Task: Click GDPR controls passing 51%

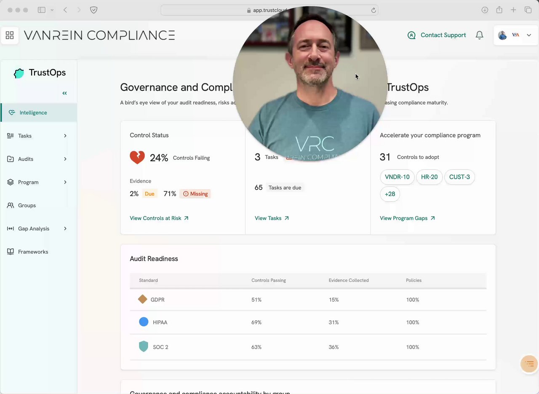Action: click(x=256, y=300)
